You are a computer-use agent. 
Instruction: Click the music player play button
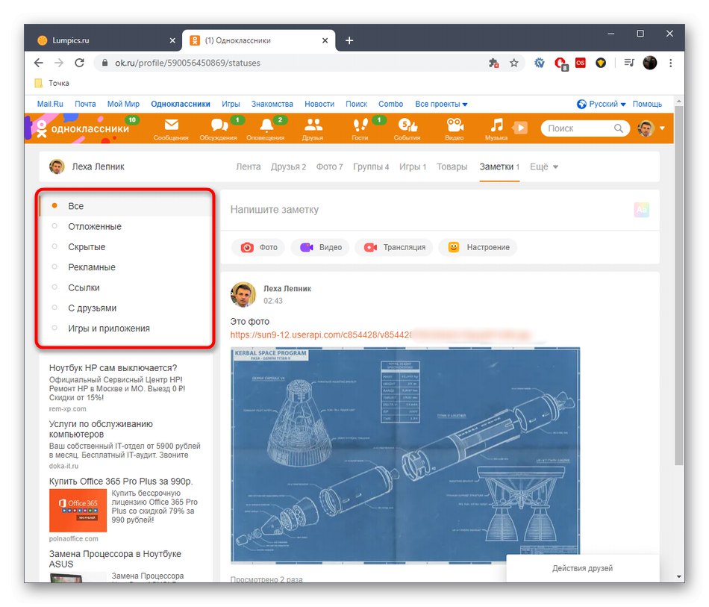(x=521, y=128)
